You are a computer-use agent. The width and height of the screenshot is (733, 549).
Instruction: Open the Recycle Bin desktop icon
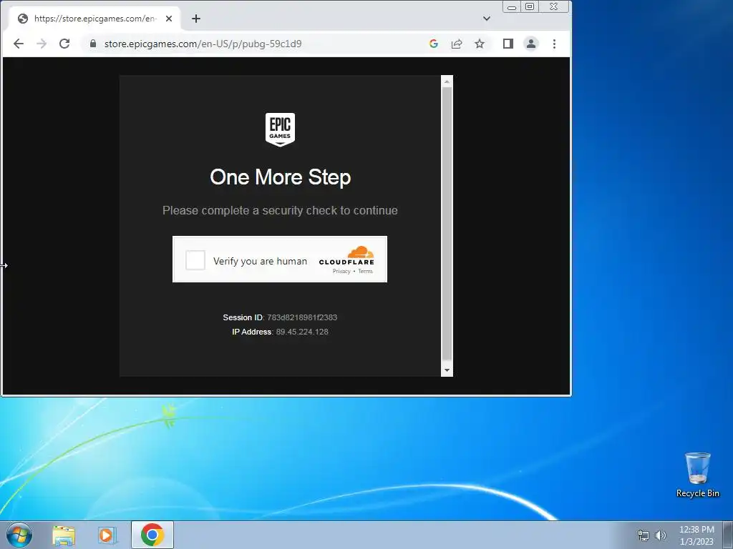(x=697, y=475)
